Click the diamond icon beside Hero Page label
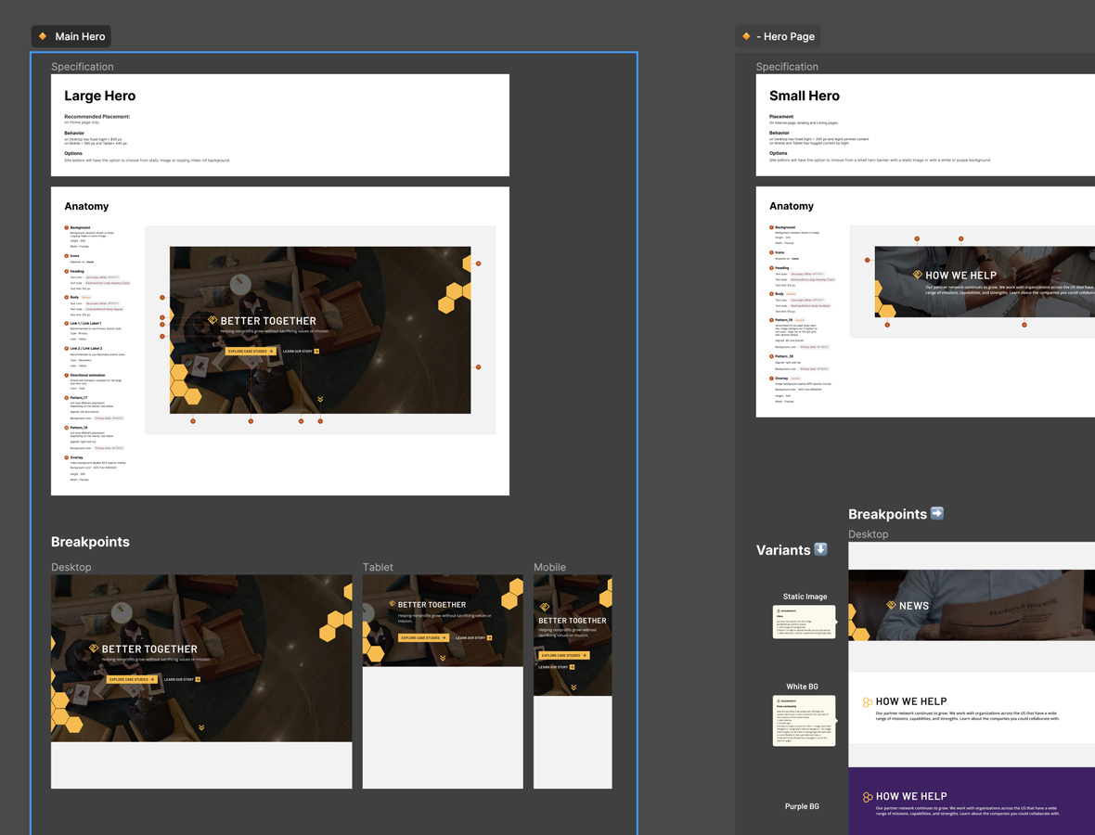This screenshot has height=835, width=1095. 746,36
